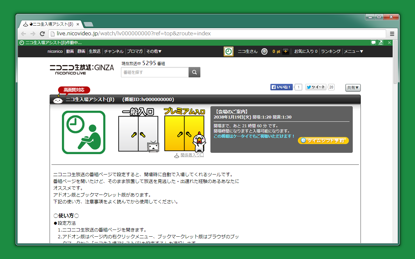This screenshot has width=415, height=259.
Task: Expand the その他▼ dropdown
Action: 154,51
